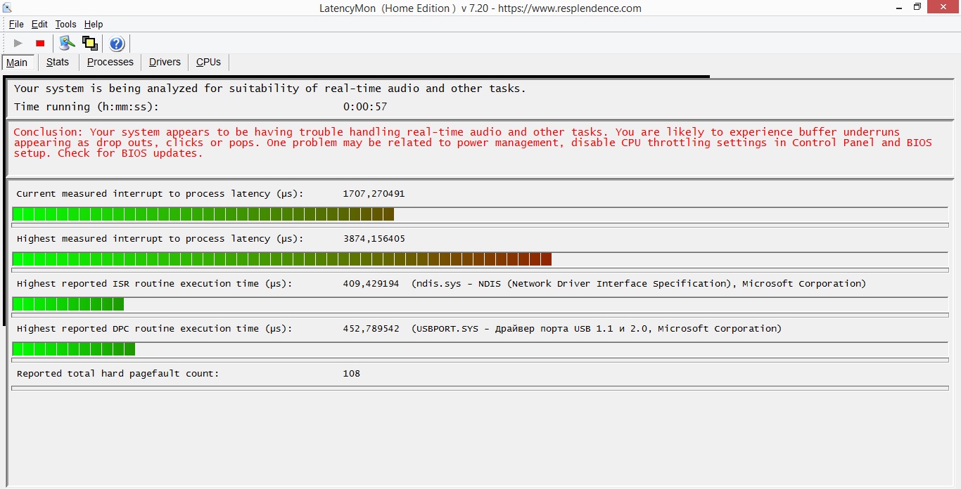Switch to the Stats tab
The image size is (961, 489).
tap(58, 62)
